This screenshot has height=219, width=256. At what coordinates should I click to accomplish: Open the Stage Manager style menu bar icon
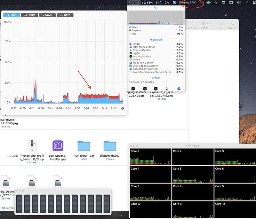(x=231, y=3)
